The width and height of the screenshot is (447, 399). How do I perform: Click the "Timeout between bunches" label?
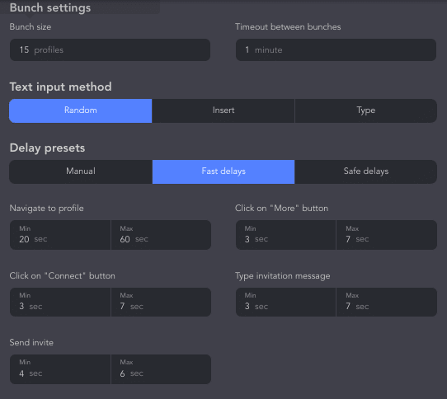click(288, 26)
